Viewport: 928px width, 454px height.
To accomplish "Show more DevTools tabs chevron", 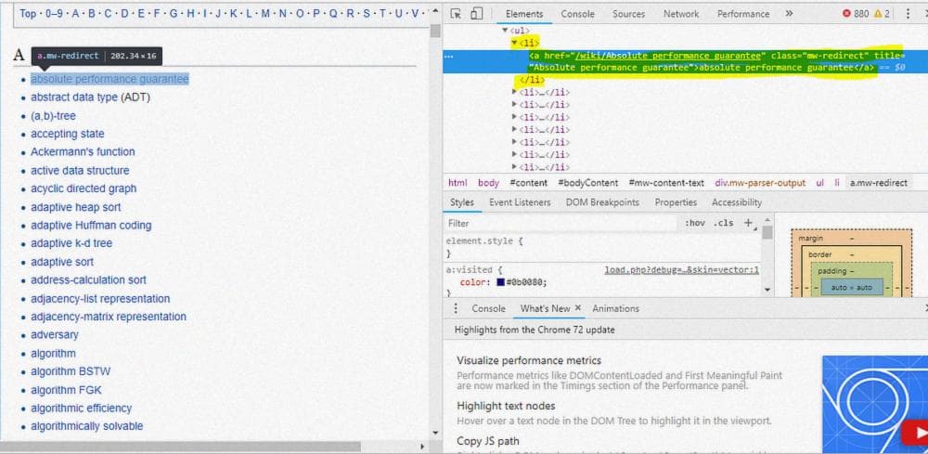I will (x=789, y=14).
